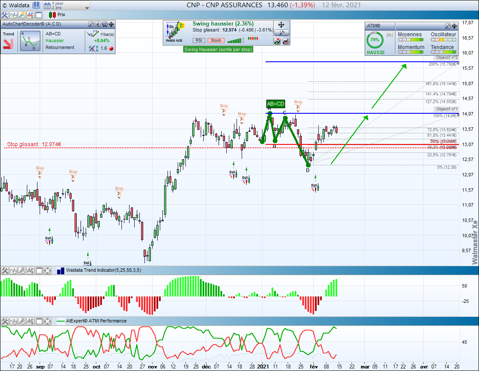The image size is (479, 371).
Task: Click the risk/reward ratio icon
Action: 93,48
